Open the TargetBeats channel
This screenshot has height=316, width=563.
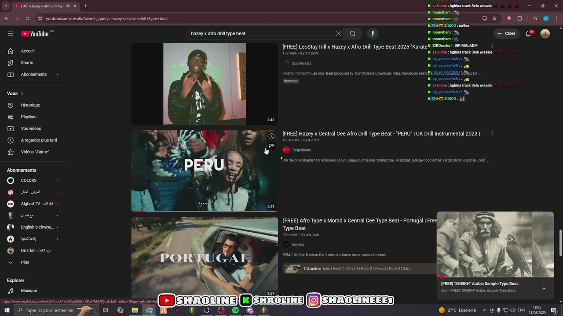[301, 150]
